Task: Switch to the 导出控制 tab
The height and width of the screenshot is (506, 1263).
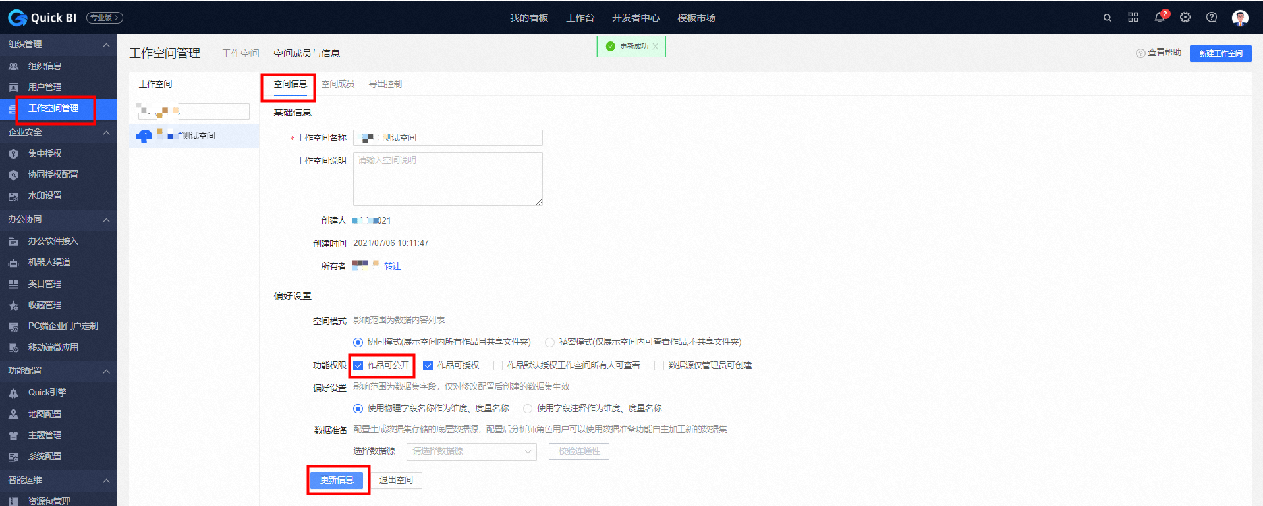Action: point(385,84)
